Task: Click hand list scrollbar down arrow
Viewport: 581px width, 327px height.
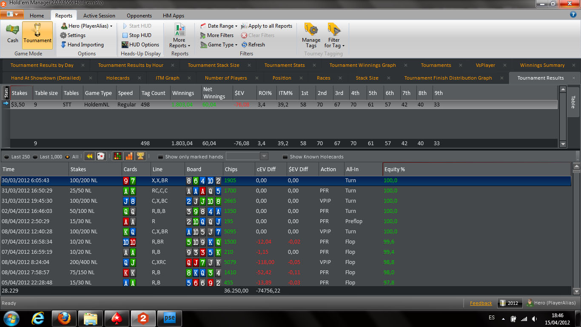Action: point(576,291)
